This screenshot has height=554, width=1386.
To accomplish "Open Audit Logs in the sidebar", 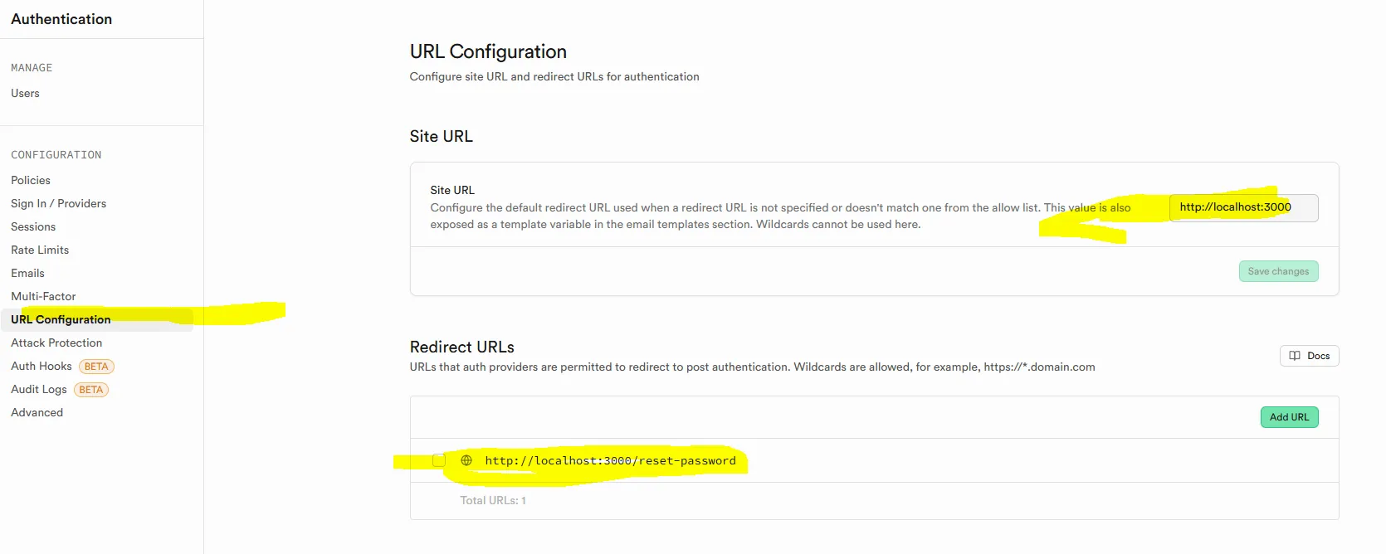I will [x=39, y=389].
